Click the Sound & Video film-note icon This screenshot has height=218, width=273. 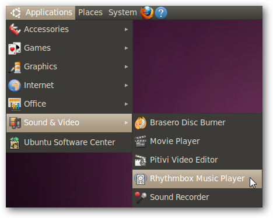pos(15,123)
